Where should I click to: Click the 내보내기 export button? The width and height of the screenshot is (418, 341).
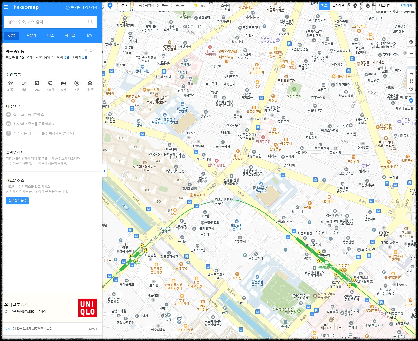385,6
